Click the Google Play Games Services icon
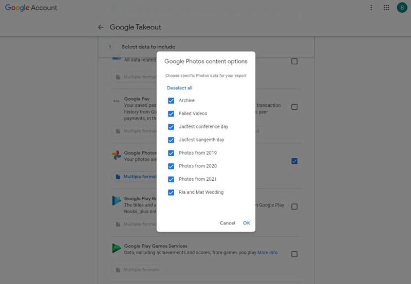The height and width of the screenshot is (284, 411). tap(117, 248)
